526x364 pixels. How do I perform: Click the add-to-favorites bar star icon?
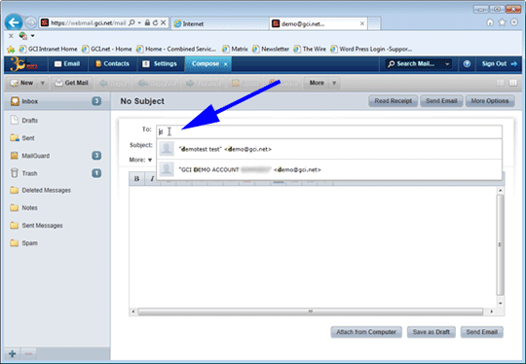[11, 50]
